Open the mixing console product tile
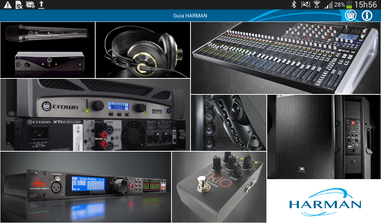Image resolution: width=381 pixels, height=223 pixels. (x=286, y=58)
